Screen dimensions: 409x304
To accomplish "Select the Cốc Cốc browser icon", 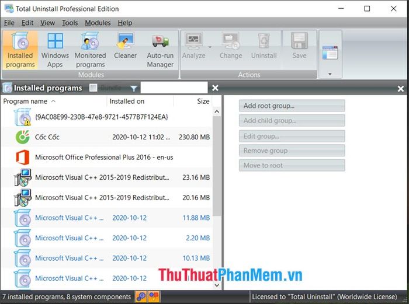I will [x=22, y=137].
